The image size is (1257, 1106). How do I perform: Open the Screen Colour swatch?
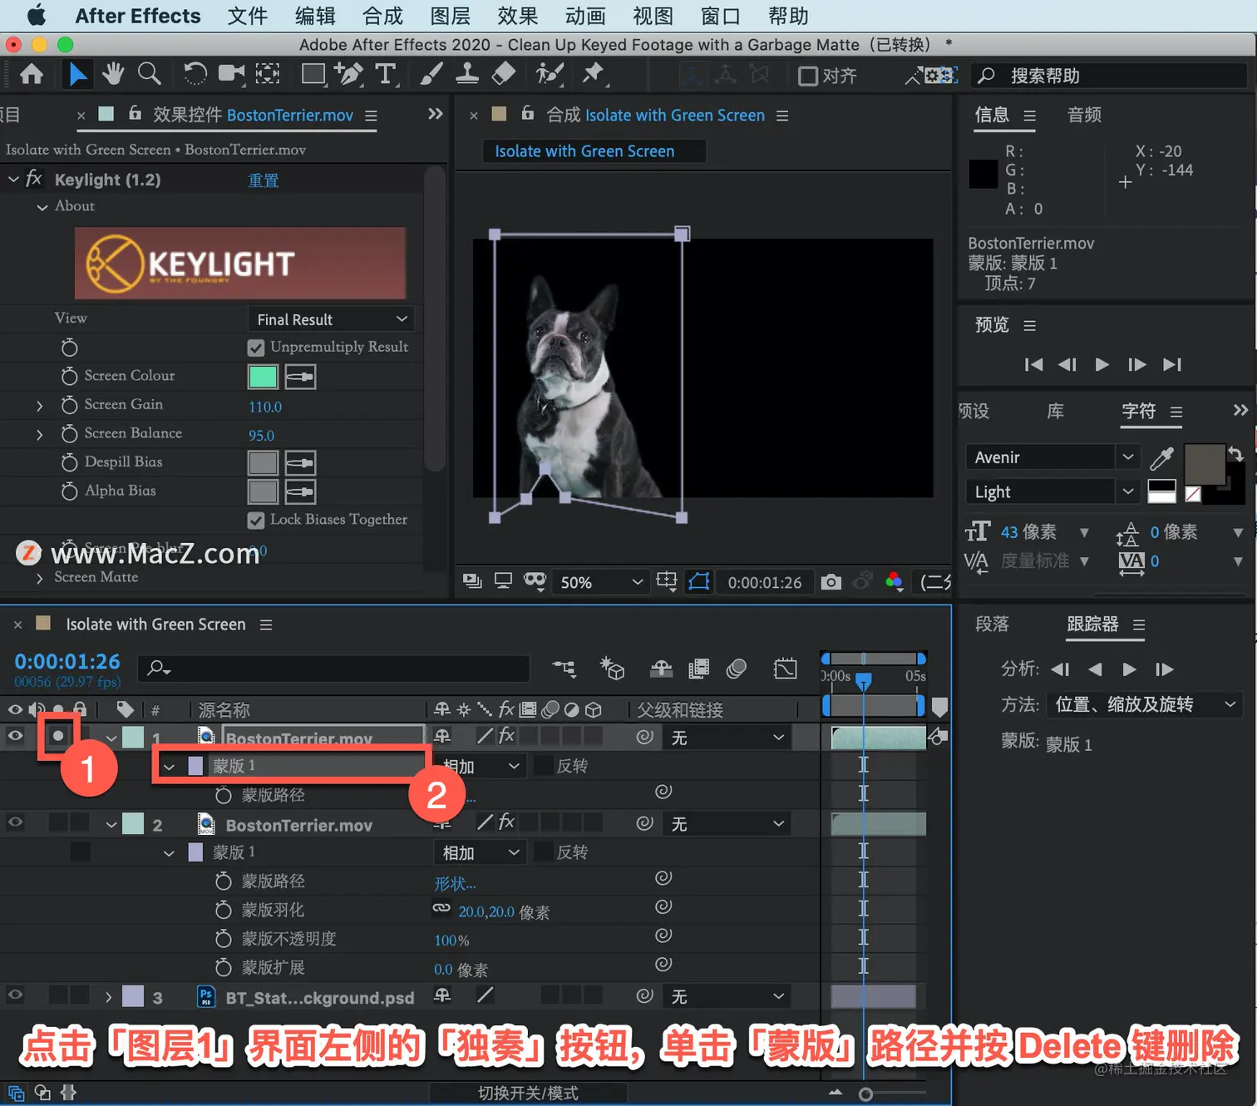[263, 377]
